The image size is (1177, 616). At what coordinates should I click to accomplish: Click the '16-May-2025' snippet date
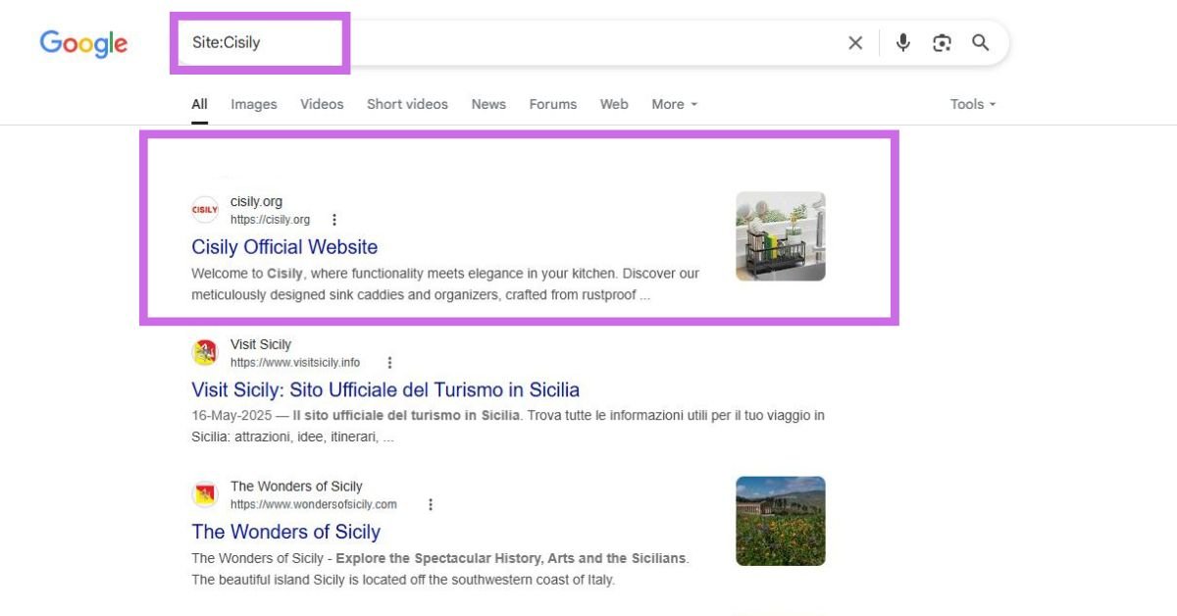[232, 416]
